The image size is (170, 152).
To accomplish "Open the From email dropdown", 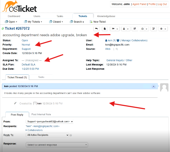I will (49, 121).
